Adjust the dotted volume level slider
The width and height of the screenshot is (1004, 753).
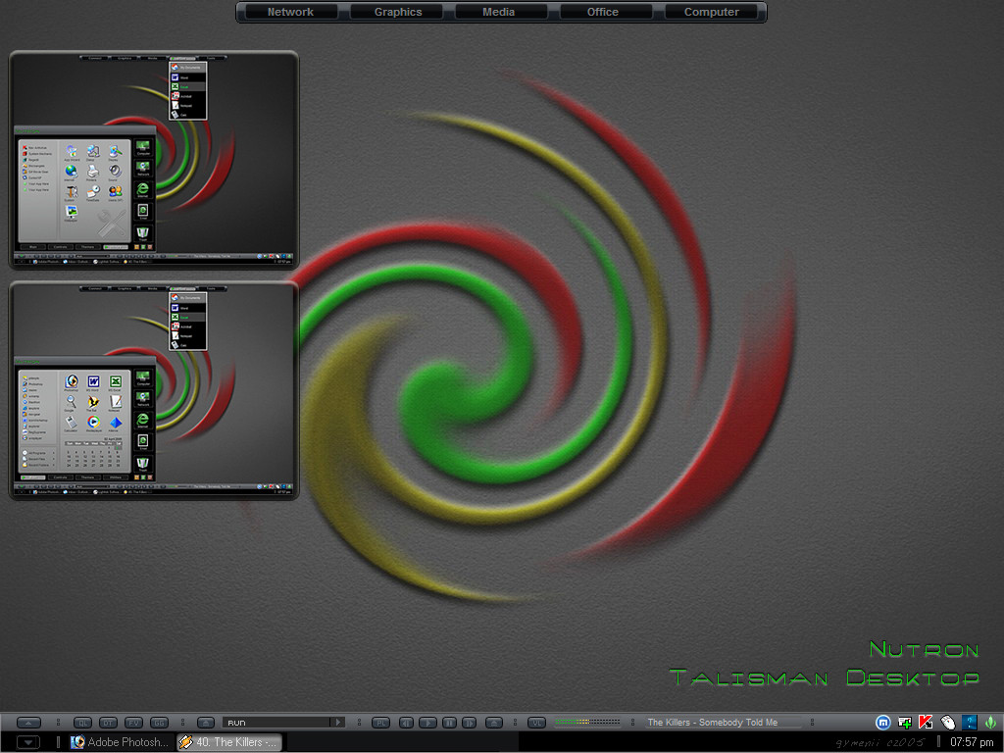point(587,723)
